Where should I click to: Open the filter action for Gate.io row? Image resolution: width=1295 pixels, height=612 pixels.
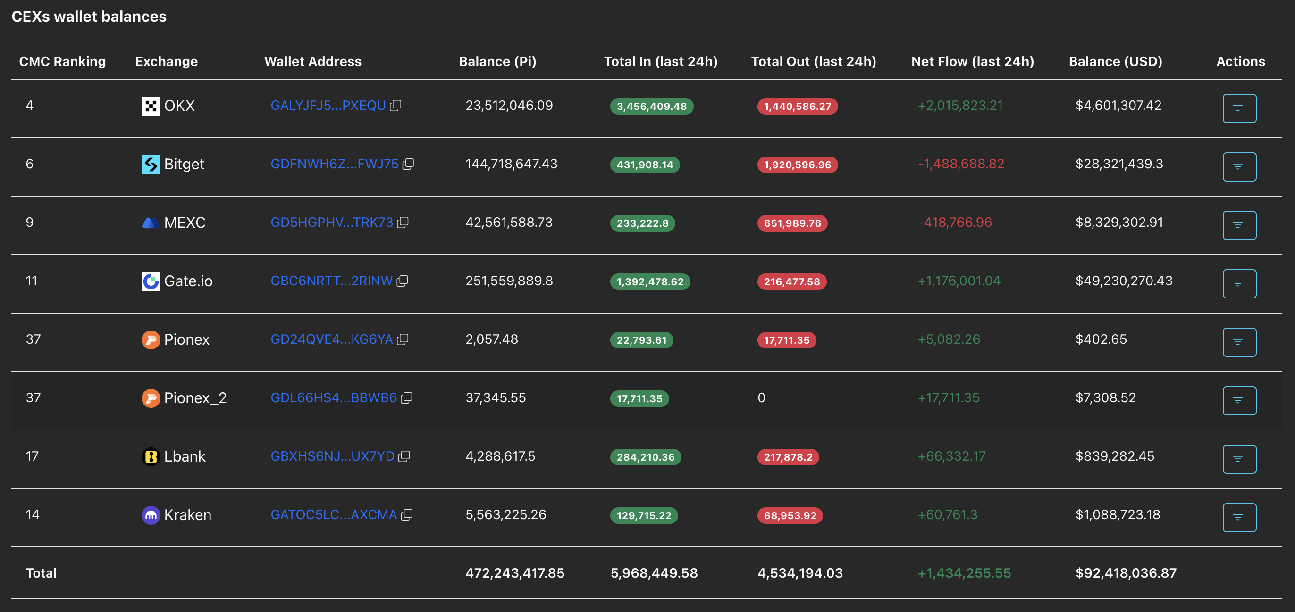coord(1239,283)
